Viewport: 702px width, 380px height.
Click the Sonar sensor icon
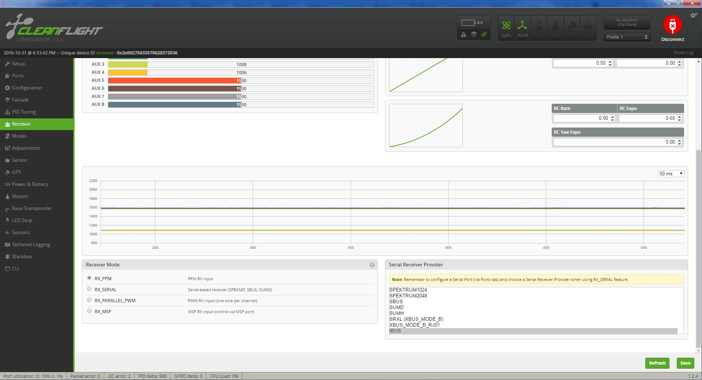(588, 28)
